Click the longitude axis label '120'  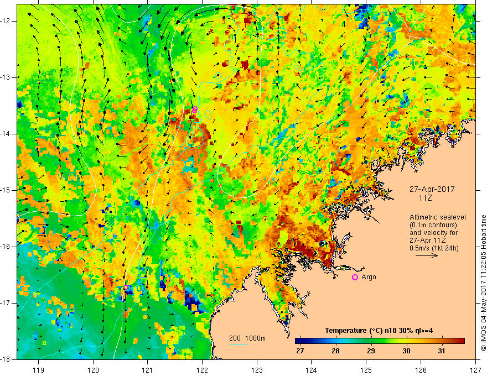pyautogui.click(x=93, y=370)
